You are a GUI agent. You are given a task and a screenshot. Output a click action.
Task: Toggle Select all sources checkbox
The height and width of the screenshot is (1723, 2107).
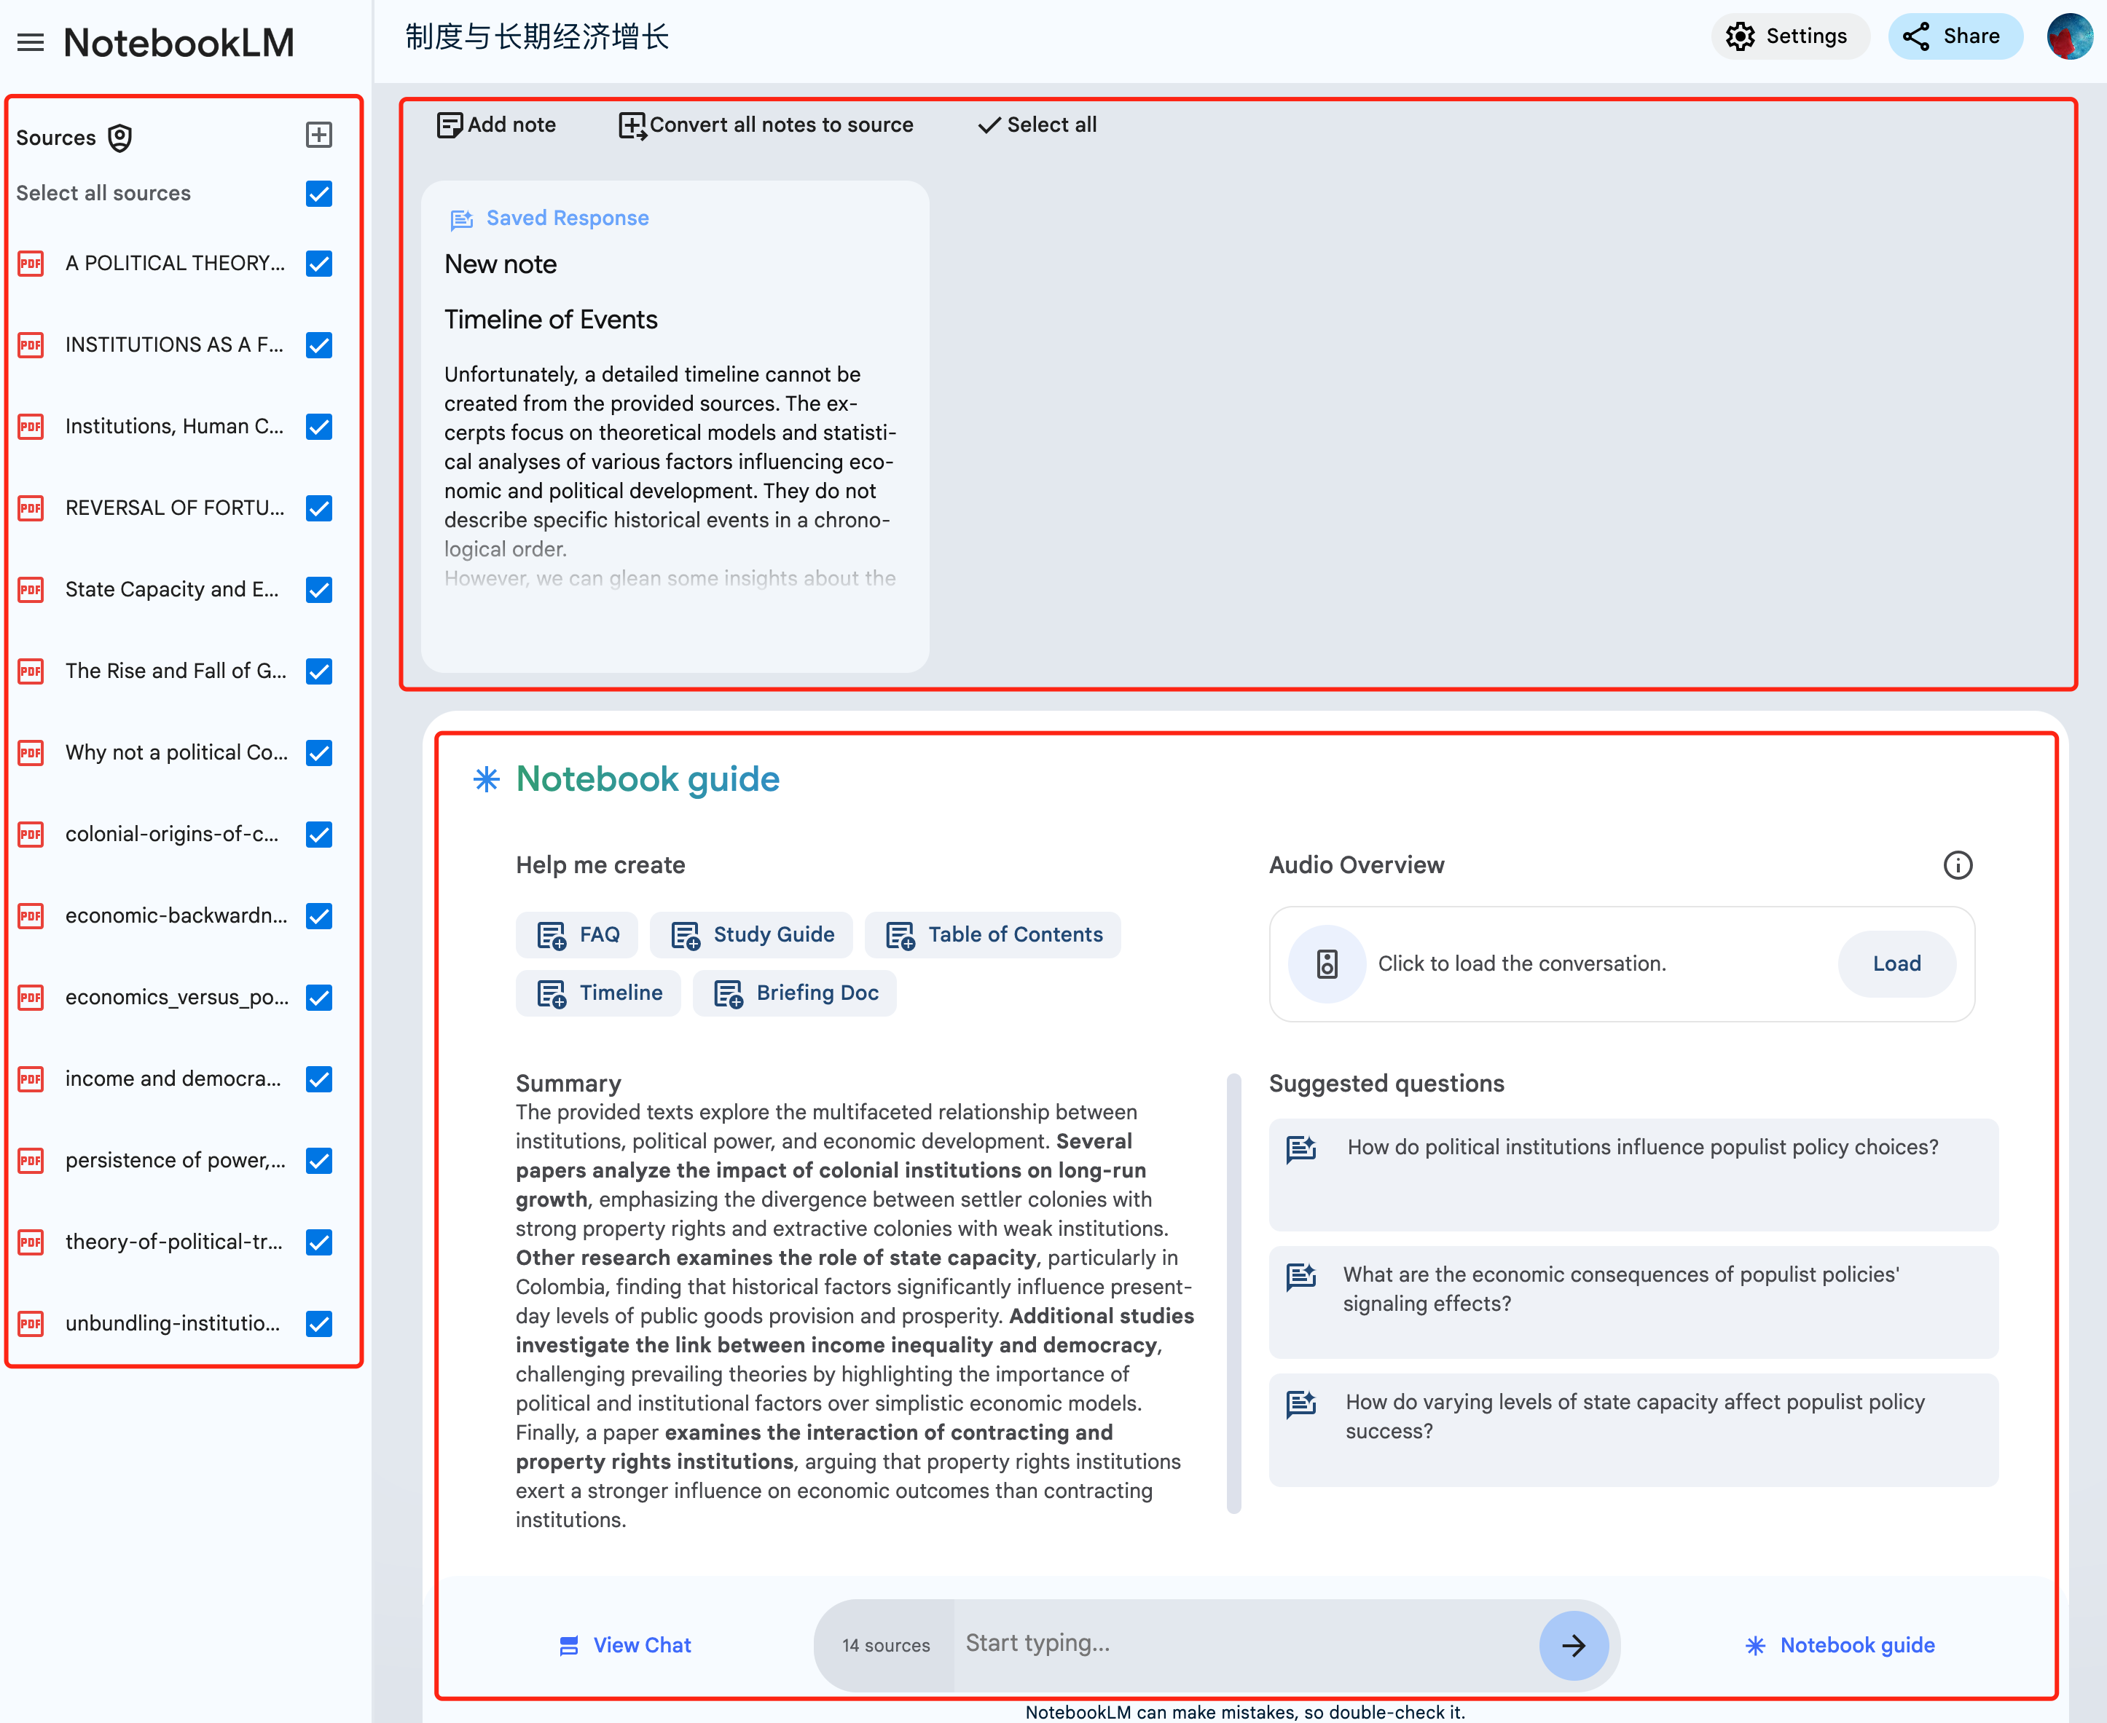pyautogui.click(x=318, y=194)
